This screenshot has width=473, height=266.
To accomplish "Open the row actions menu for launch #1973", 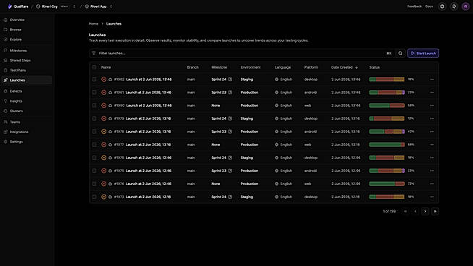I will point(432,197).
